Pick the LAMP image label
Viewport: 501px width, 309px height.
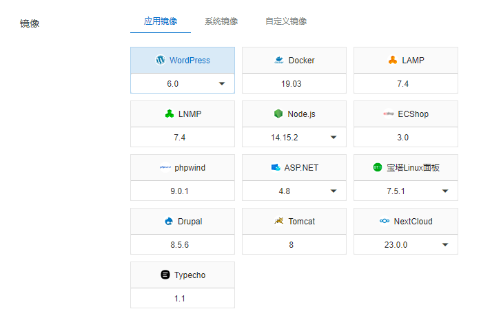point(413,61)
